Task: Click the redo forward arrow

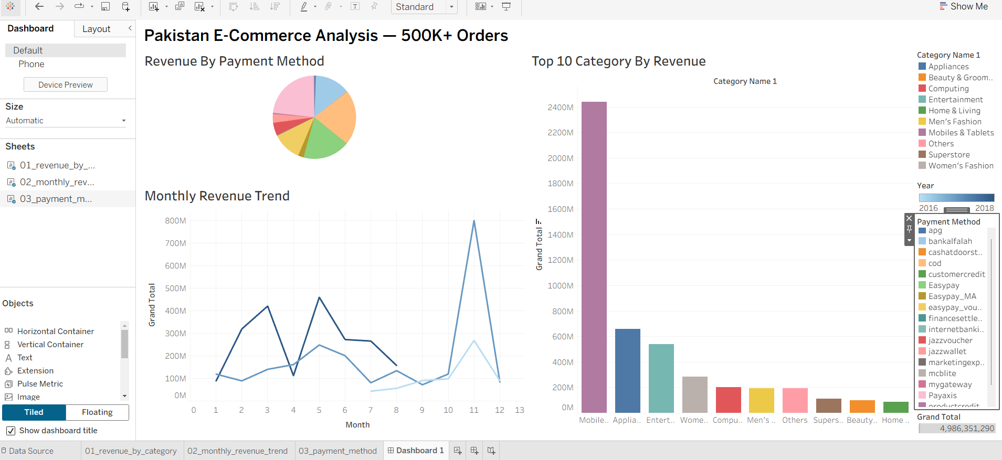Action: pyautogui.click(x=59, y=6)
